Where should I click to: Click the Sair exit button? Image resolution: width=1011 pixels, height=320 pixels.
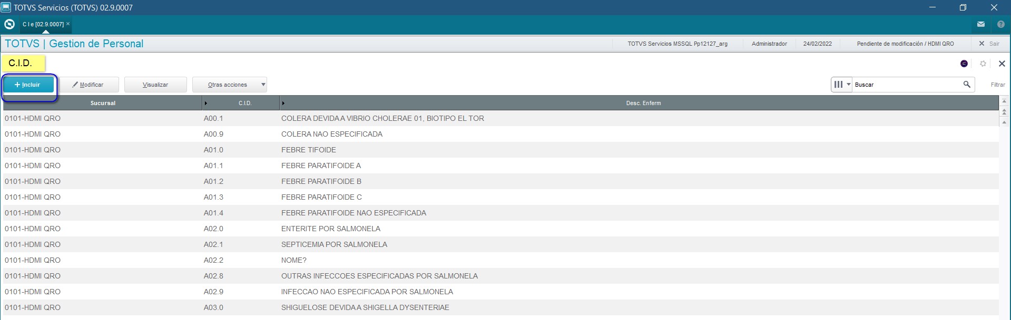[989, 44]
